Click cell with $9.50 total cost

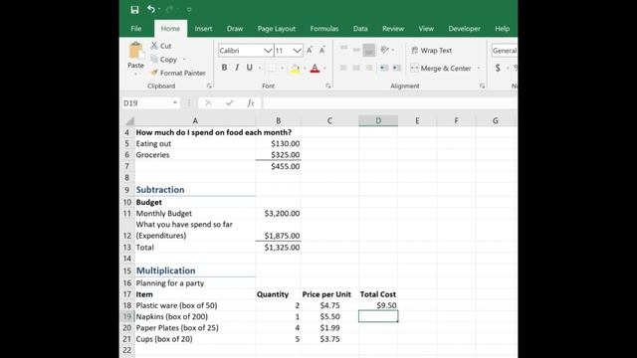pyautogui.click(x=378, y=305)
